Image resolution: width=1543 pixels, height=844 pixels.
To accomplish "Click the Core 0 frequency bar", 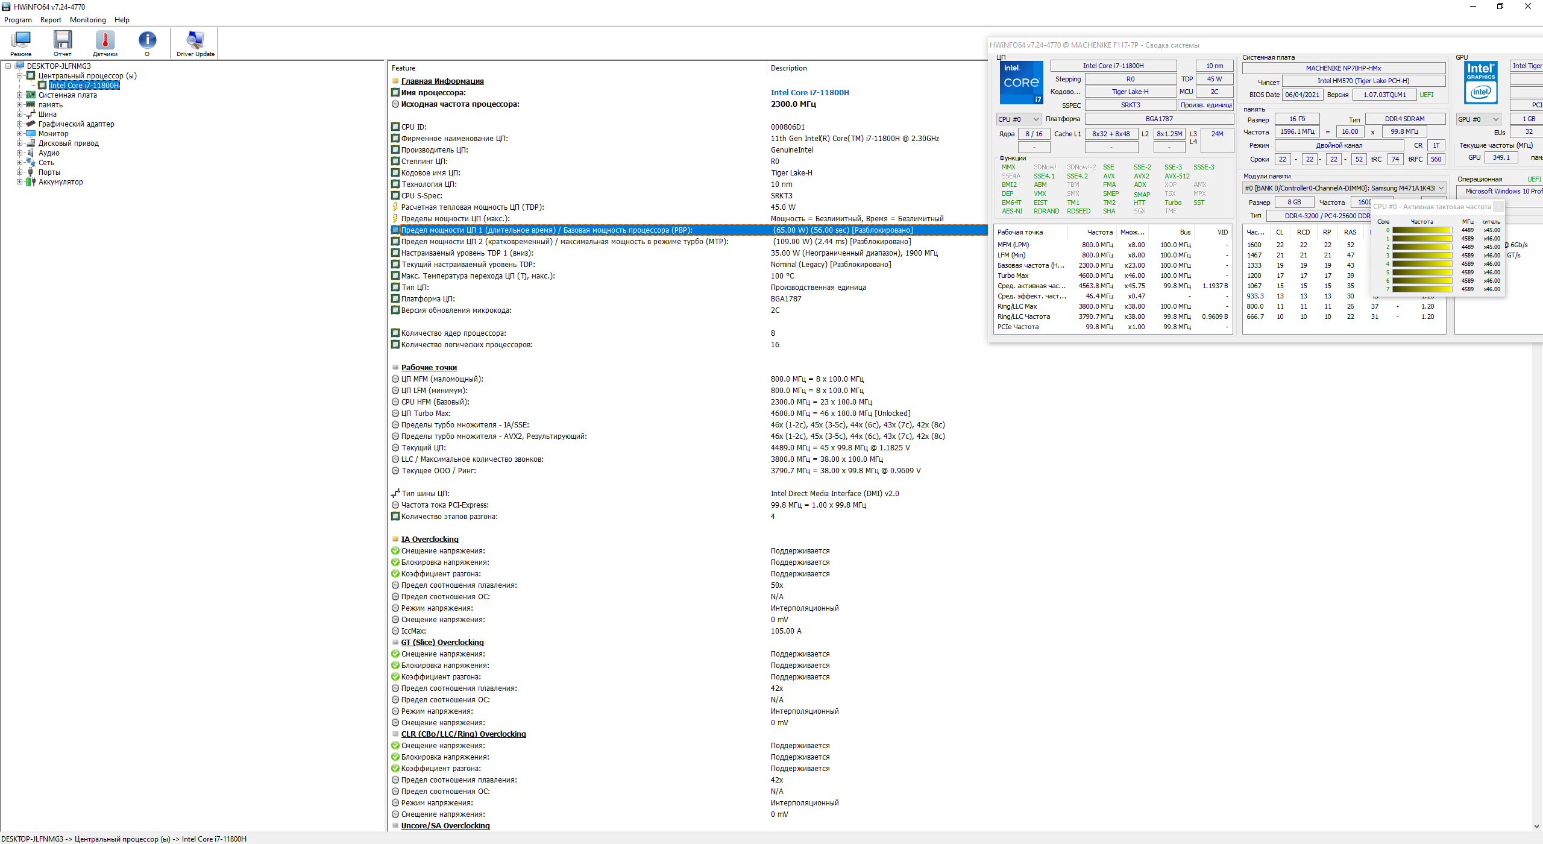I will [x=1422, y=230].
